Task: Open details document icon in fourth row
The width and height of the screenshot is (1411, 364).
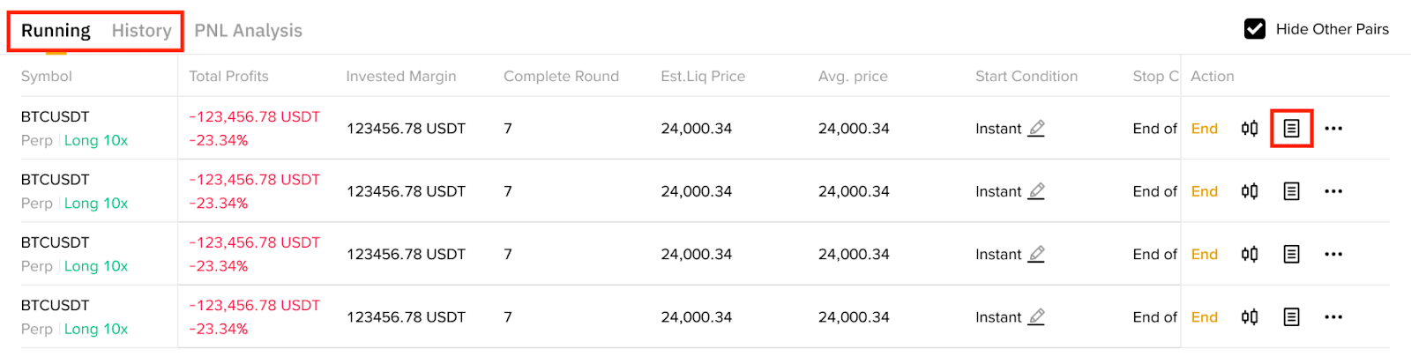Action: coord(1291,317)
